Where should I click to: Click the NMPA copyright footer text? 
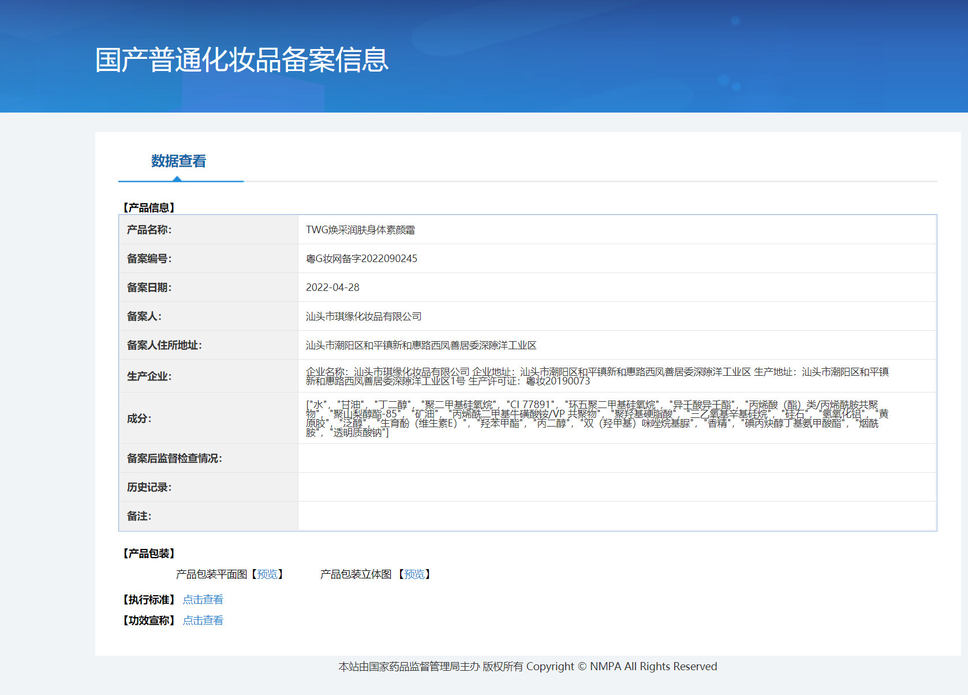(x=528, y=667)
